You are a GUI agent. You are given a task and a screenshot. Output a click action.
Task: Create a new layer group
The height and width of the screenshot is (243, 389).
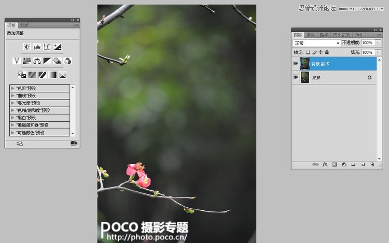353,164
